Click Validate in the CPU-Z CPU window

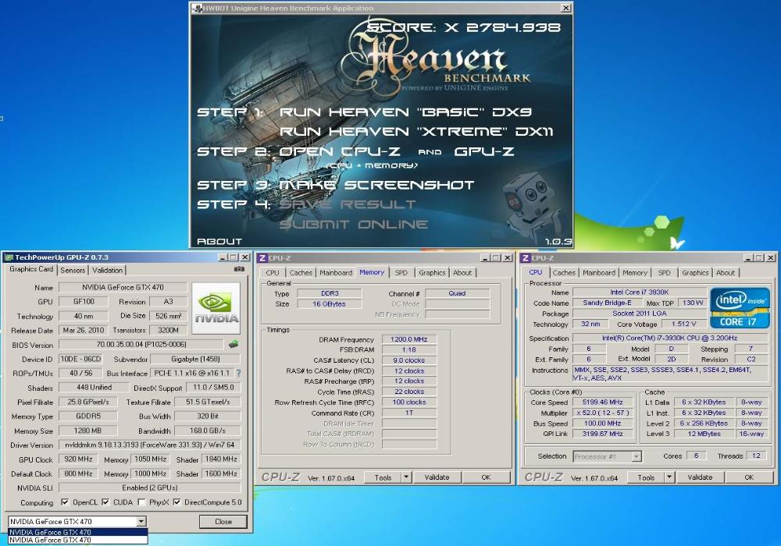point(700,477)
